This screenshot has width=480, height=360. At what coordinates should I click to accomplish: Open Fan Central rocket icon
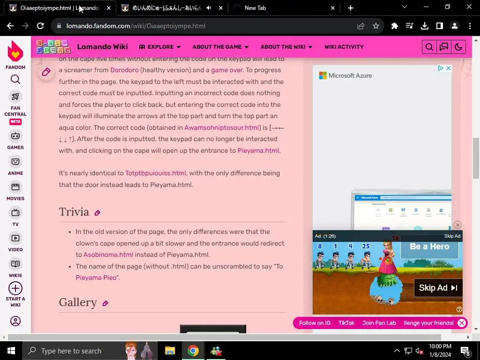coord(15,97)
